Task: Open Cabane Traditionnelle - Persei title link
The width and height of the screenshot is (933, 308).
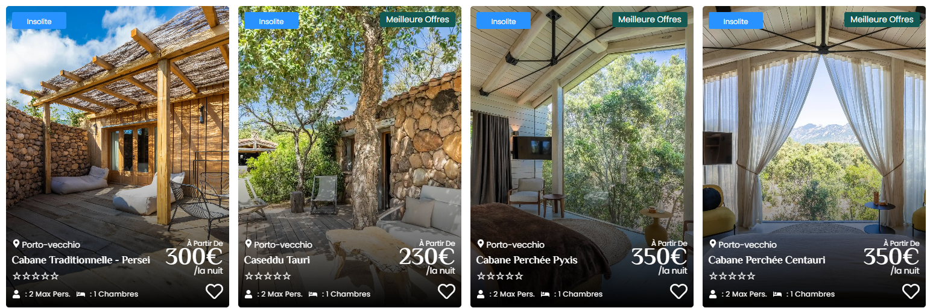Action: pos(81,260)
